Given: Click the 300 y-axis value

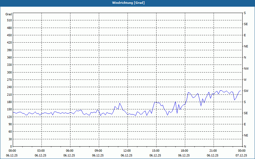Looking at the screenshot, I should [10, 73].
